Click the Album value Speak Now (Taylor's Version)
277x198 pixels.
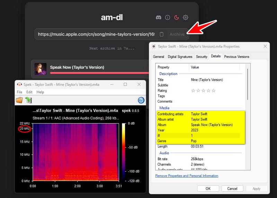(212, 125)
